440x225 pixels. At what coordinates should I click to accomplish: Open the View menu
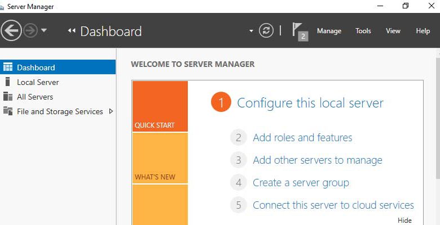(x=393, y=31)
